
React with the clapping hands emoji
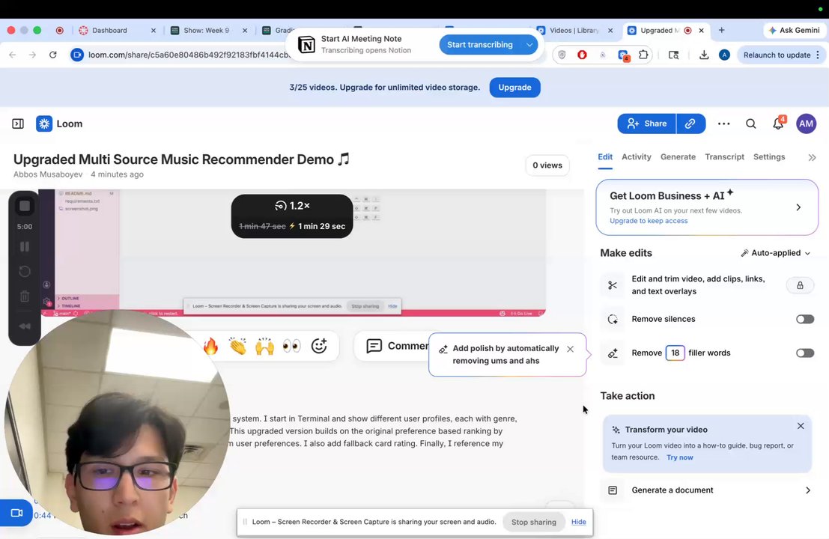(x=238, y=346)
